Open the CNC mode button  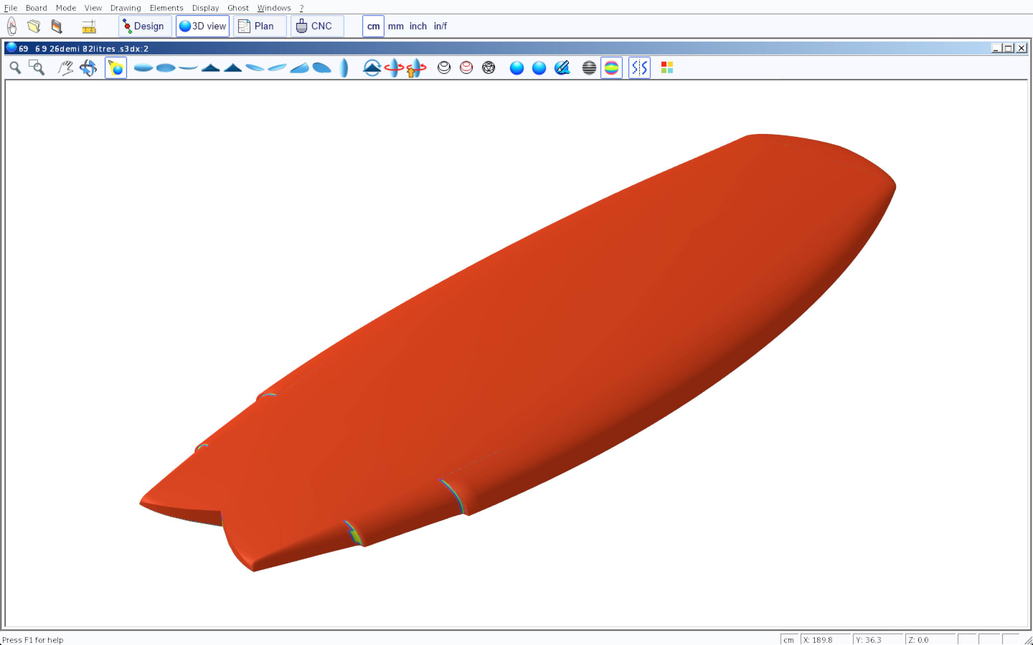pos(317,27)
